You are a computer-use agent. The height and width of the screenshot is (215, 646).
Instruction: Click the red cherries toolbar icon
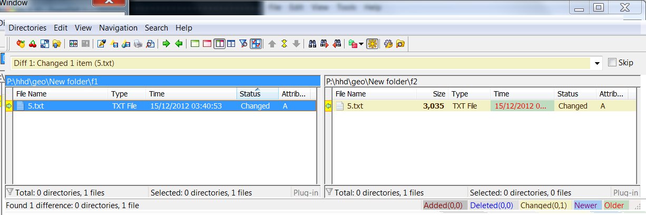tap(33, 44)
